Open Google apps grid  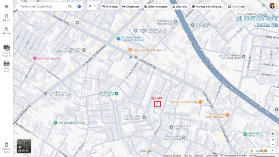click(x=264, y=6)
